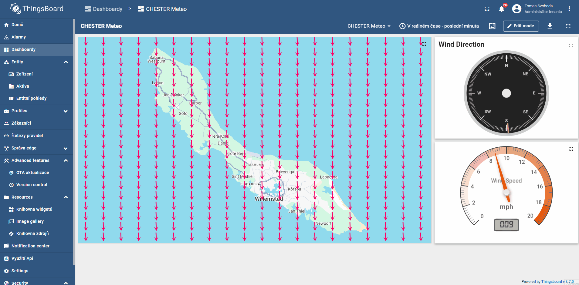Open the Aktiva assets page
Screen dimensions: 579x285
coord(36,86)
